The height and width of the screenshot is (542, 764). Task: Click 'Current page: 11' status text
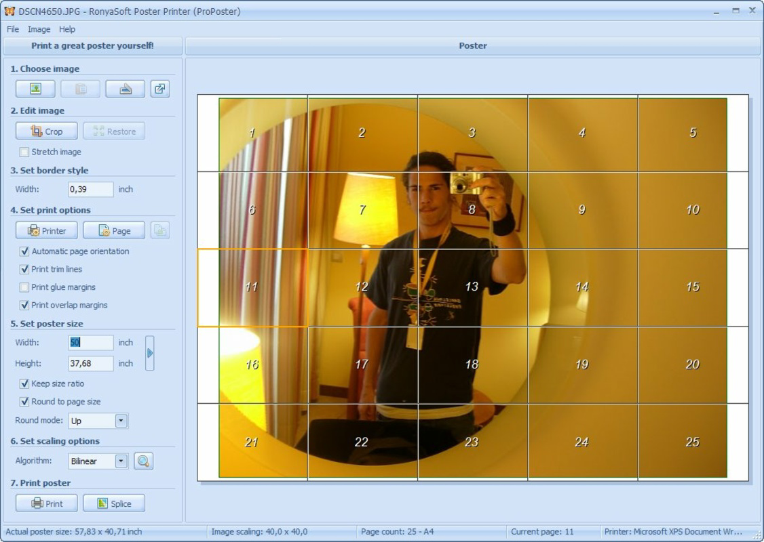click(x=542, y=532)
